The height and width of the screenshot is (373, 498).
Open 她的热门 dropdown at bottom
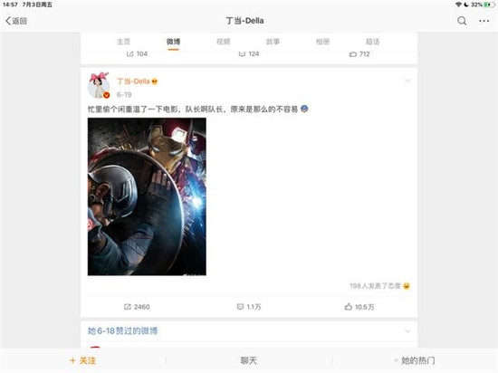tap(415, 360)
